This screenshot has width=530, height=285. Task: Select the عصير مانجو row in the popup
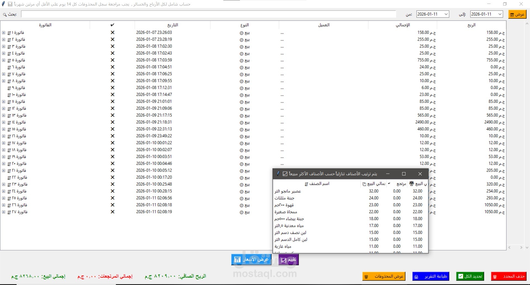(350, 191)
